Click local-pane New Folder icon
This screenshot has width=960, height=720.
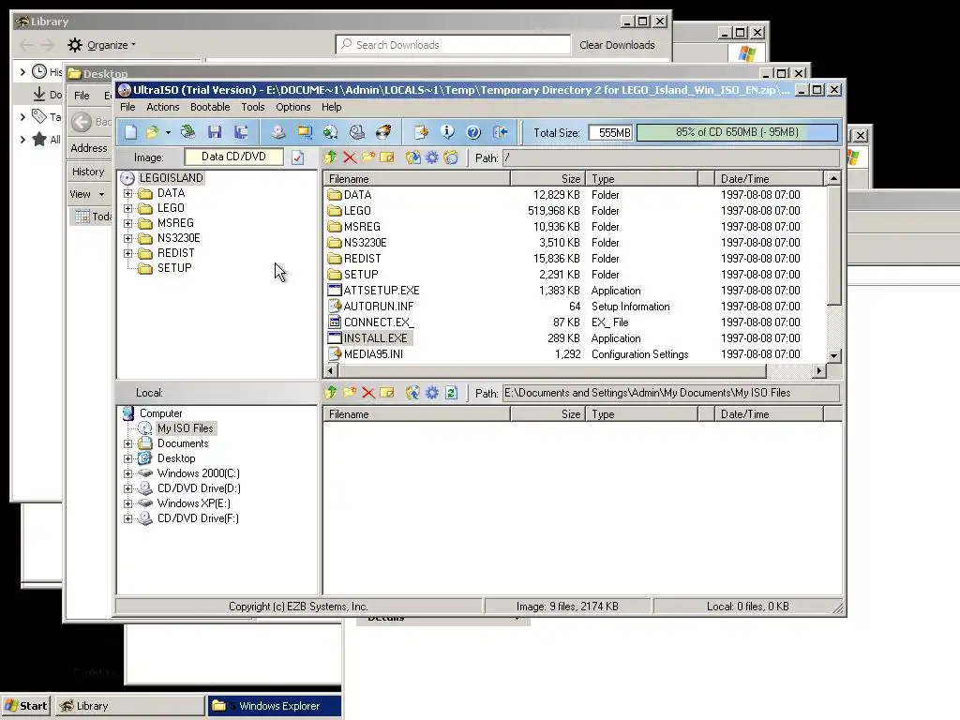350,393
